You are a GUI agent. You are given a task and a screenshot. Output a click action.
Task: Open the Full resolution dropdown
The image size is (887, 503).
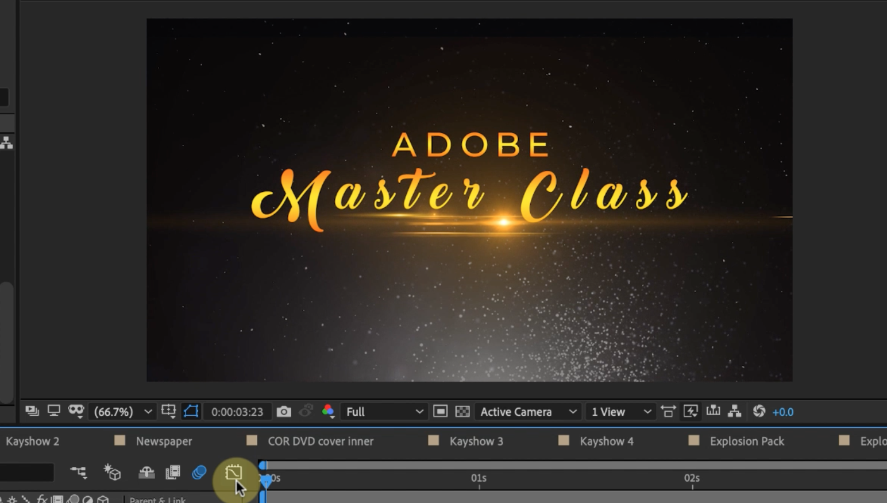384,412
